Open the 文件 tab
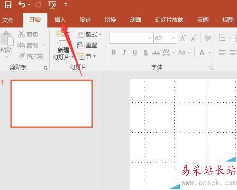Image resolution: width=237 pixels, height=190 pixels. 8,20
